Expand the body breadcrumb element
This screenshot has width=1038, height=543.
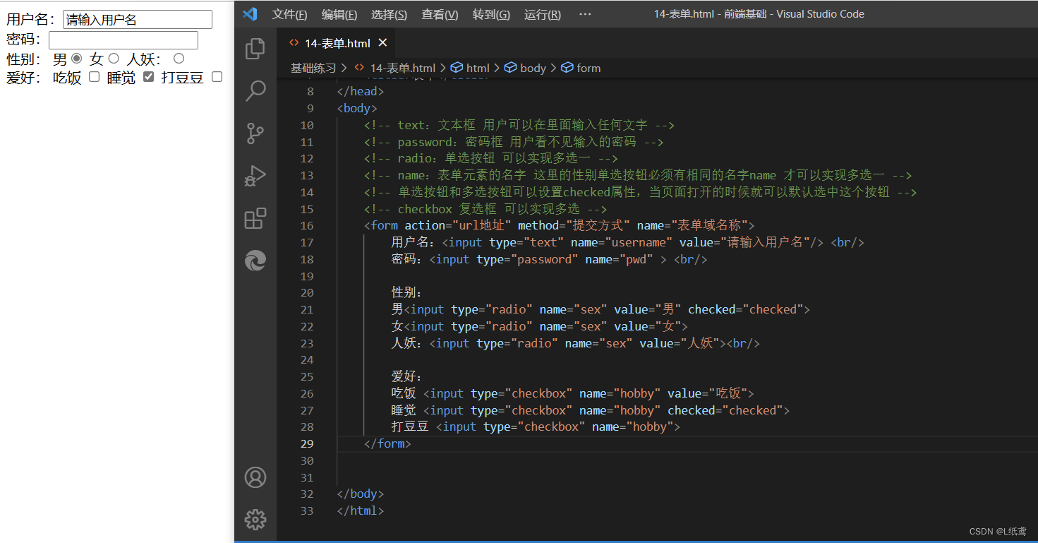[525, 68]
